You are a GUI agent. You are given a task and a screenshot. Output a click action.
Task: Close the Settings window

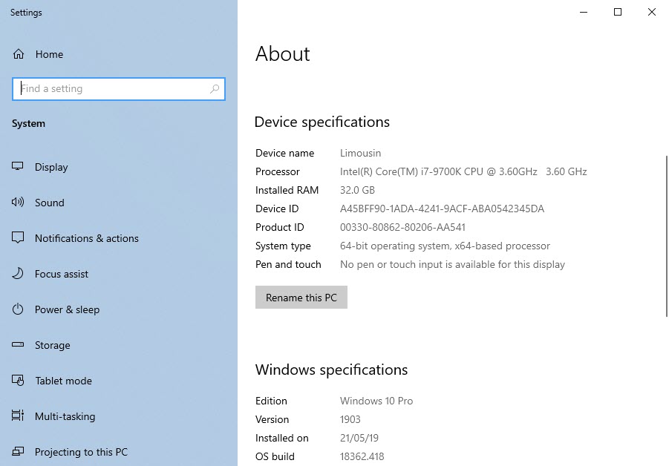click(x=651, y=12)
